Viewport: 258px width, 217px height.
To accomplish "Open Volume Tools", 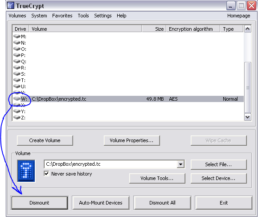I will (157, 178).
